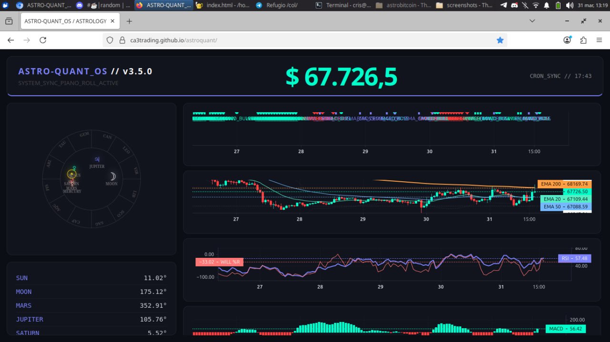This screenshot has height=342, width=610.
Task: Click the RSI - 57.48 label
Action: 574,258
